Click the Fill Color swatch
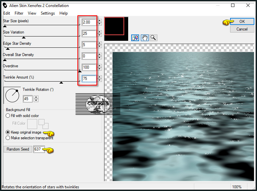The height and width of the screenshot is (191, 257). (x=32, y=124)
